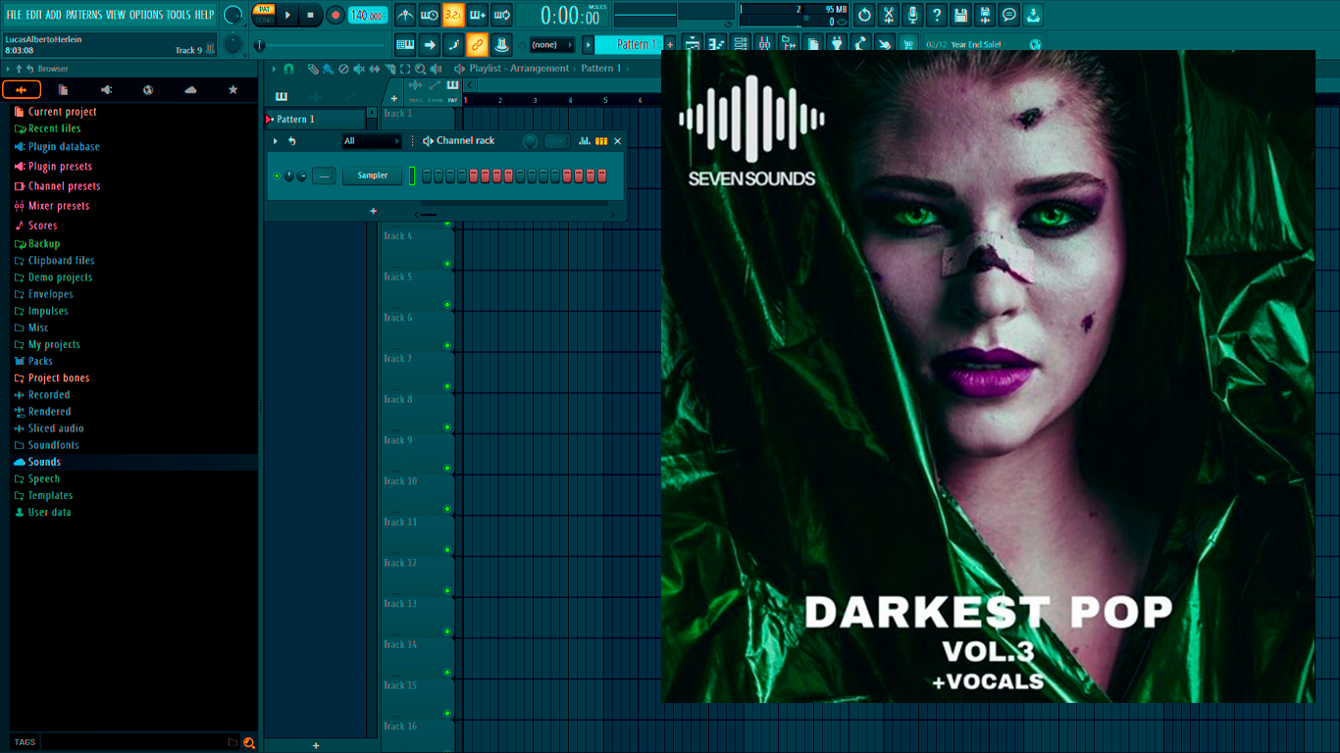This screenshot has width=1340, height=753.
Task: Open the (none) snap dropdown
Action: tap(552, 44)
